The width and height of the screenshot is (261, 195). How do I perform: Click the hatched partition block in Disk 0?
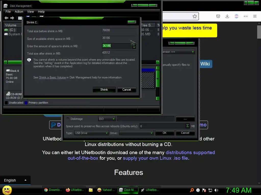pos(148,80)
